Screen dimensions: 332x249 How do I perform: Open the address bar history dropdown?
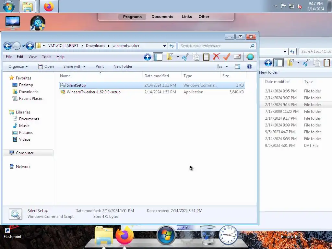click(164, 46)
